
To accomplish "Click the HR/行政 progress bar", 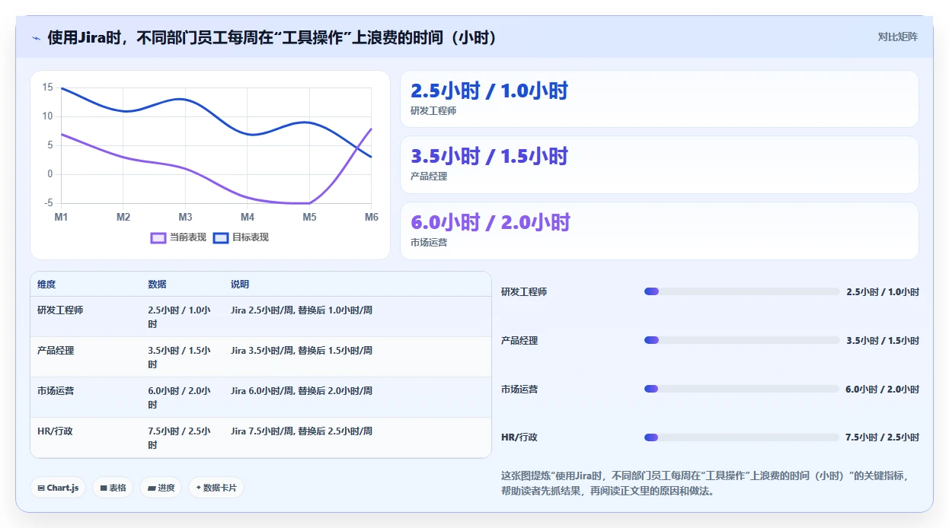I will (742, 437).
